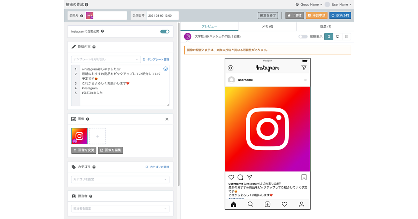Screen dimensions: 418x219
Task: Click the left panel vertical scrollbar
Action: click(179, 104)
